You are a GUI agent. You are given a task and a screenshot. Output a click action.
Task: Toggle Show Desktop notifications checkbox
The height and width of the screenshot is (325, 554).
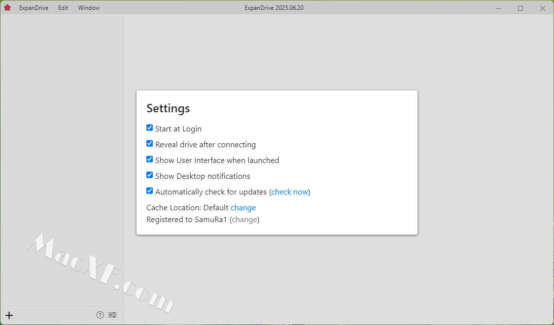(x=149, y=175)
